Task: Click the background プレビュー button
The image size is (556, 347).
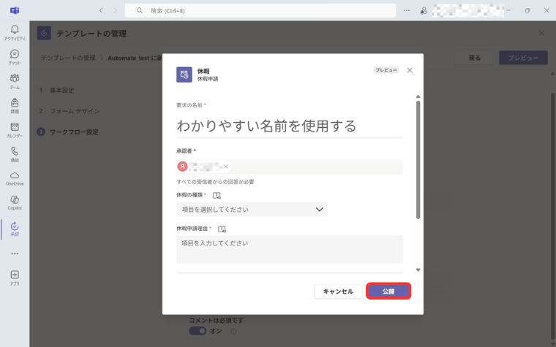Action: tap(523, 58)
